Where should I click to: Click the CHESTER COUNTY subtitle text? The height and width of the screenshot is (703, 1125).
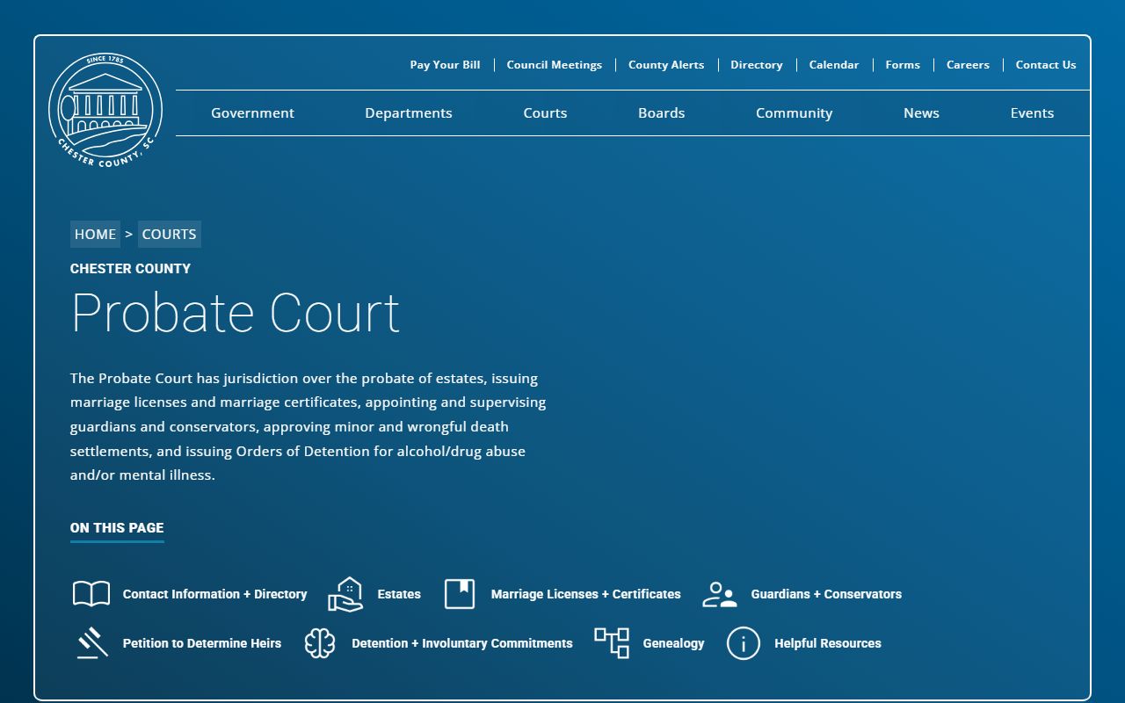(x=130, y=269)
